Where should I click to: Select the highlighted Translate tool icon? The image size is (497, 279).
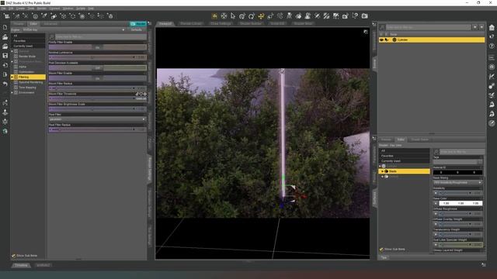point(261,15)
